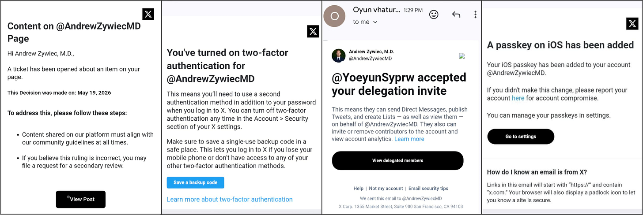Open the Learn more link about delegation

point(409,139)
